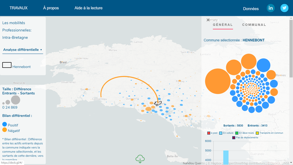Click the cloud download icon
The image size is (293, 165).
pos(140,159)
